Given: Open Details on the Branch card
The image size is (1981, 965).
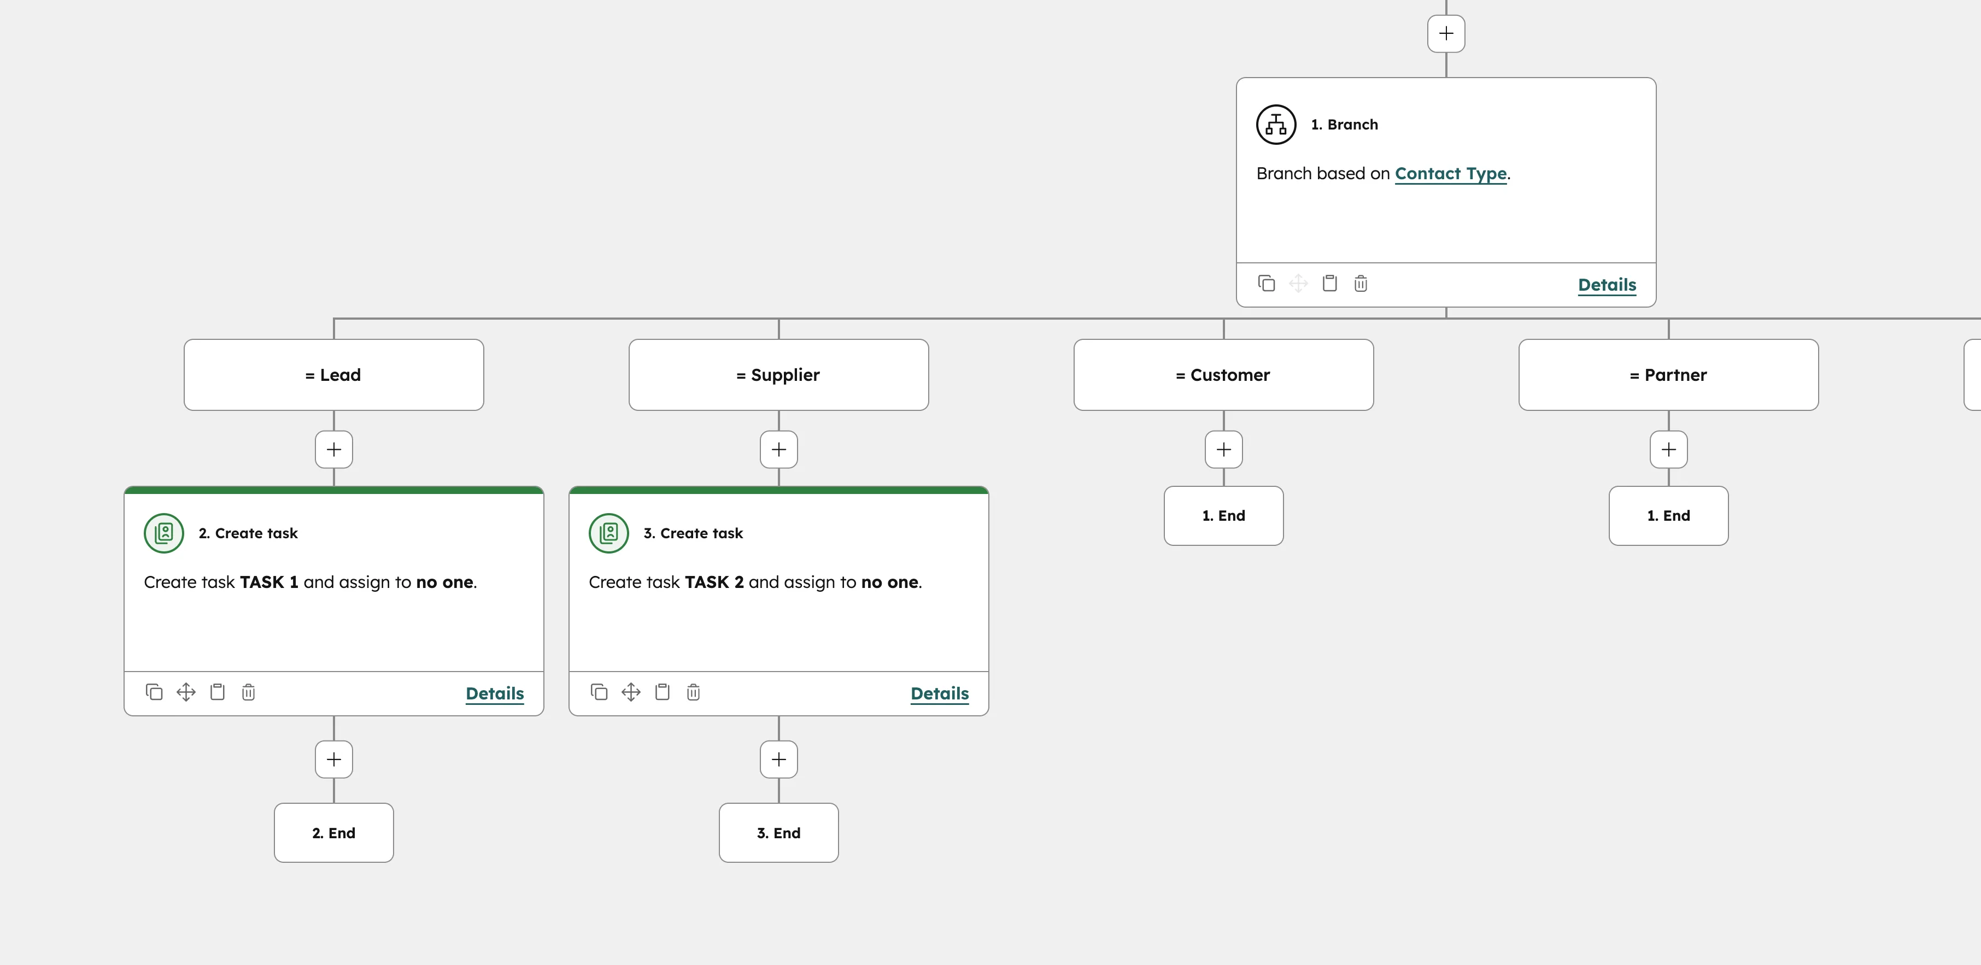Looking at the screenshot, I should [x=1605, y=285].
